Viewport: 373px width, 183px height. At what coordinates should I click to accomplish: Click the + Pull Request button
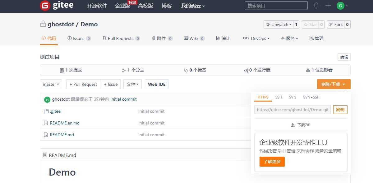(83, 84)
